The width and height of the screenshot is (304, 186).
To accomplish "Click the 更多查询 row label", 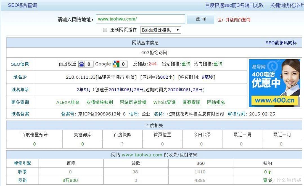I will (x=20, y=102).
